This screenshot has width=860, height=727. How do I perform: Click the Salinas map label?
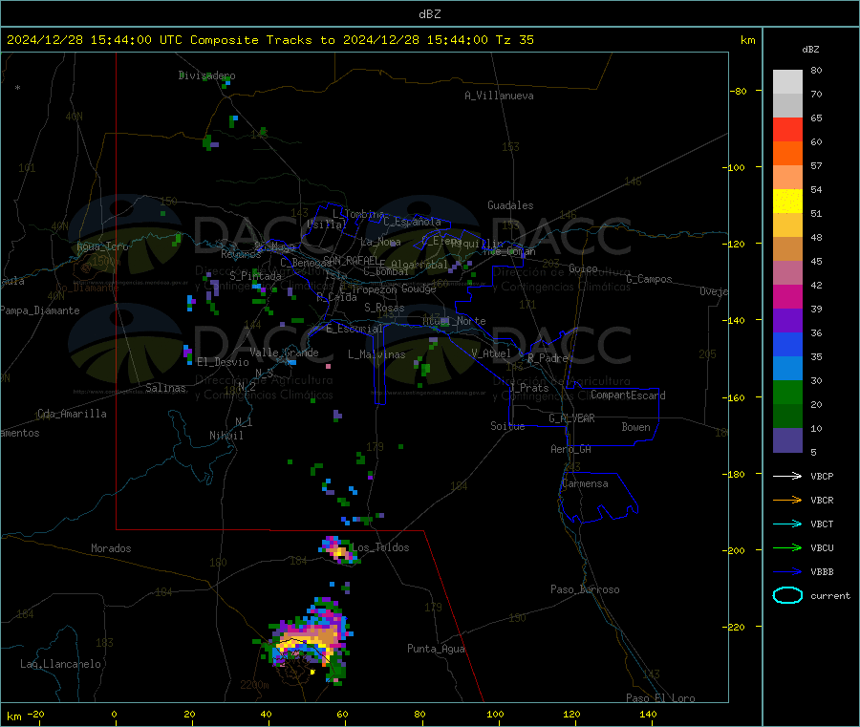tap(165, 388)
